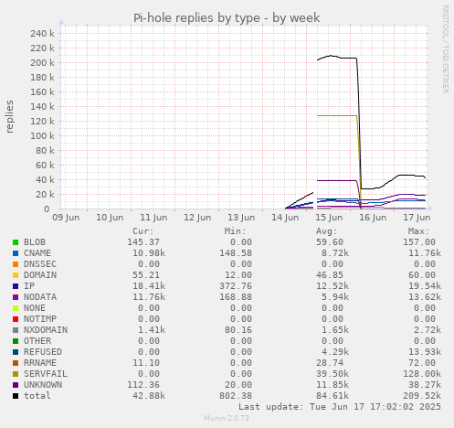Click the olive SERVFAIL plateau line on graph

tap(337, 115)
